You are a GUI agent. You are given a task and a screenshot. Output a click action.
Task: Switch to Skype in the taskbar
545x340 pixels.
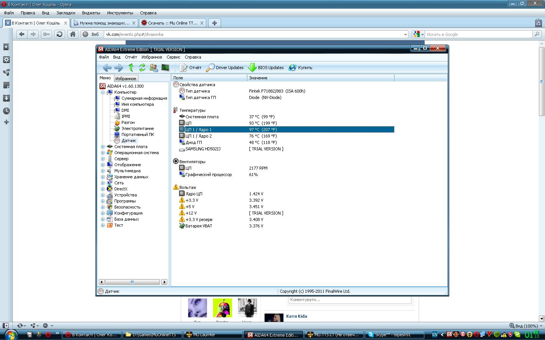(394, 335)
